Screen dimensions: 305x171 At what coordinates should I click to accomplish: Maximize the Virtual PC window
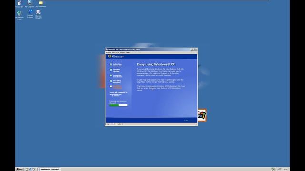click(x=193, y=50)
